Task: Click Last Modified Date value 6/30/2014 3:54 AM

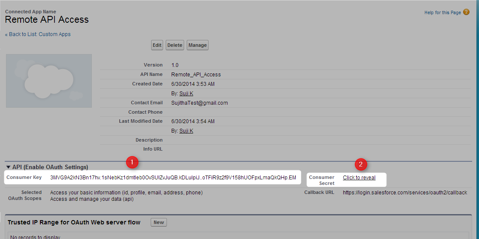Action: point(193,121)
